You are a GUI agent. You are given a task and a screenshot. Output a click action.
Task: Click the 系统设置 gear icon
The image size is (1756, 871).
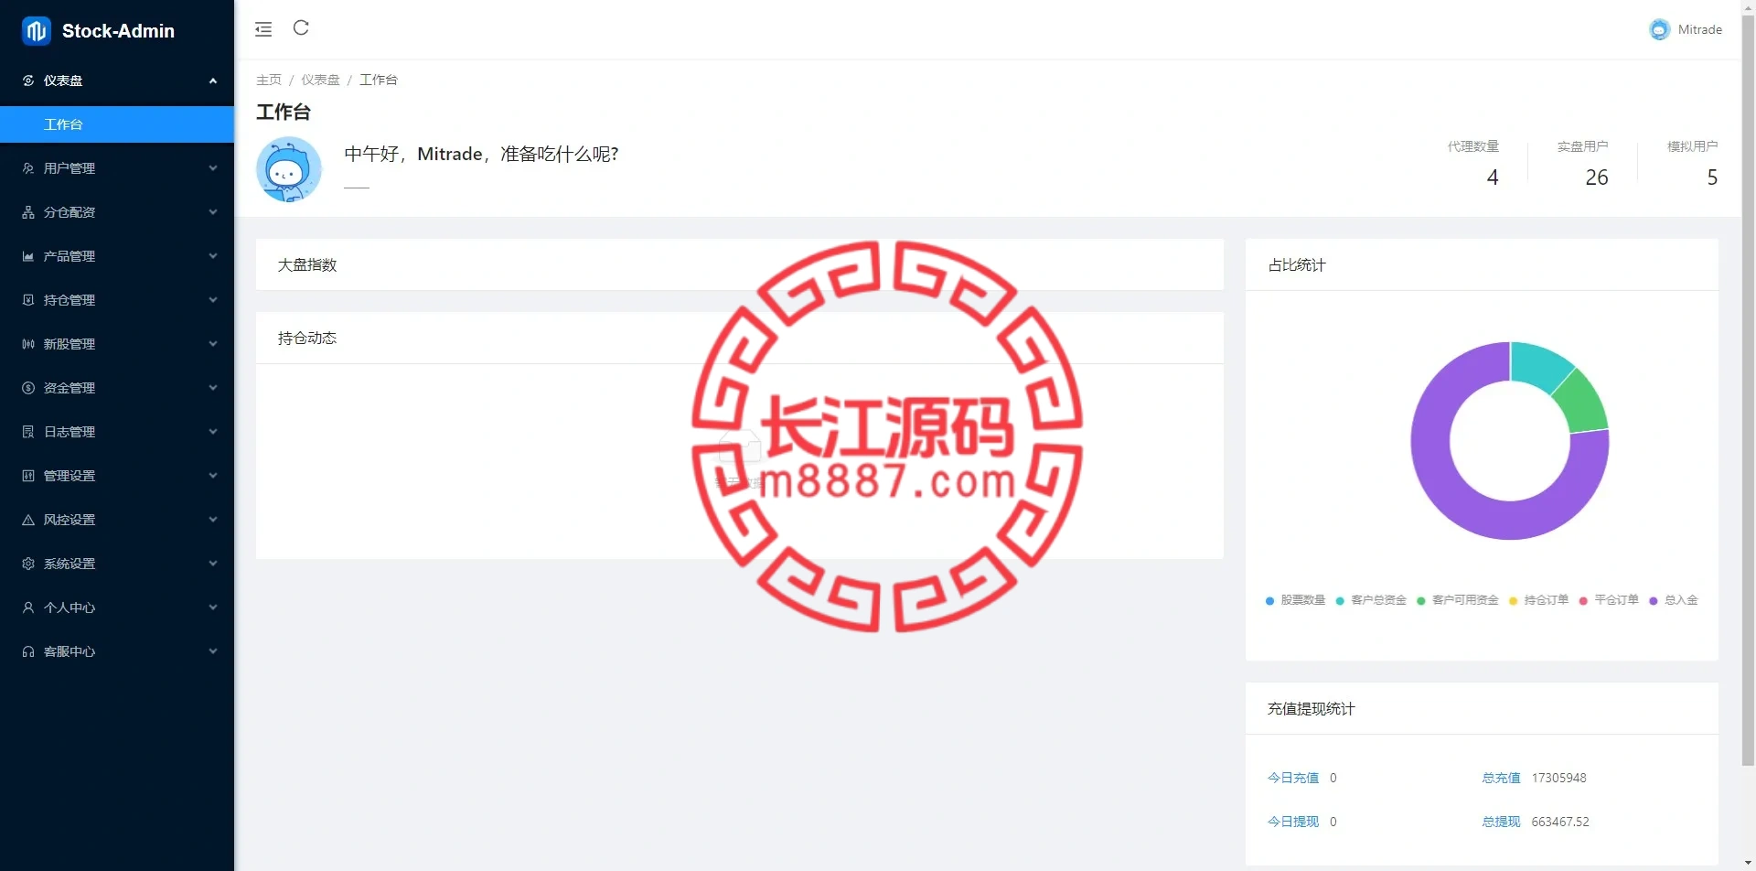(28, 564)
